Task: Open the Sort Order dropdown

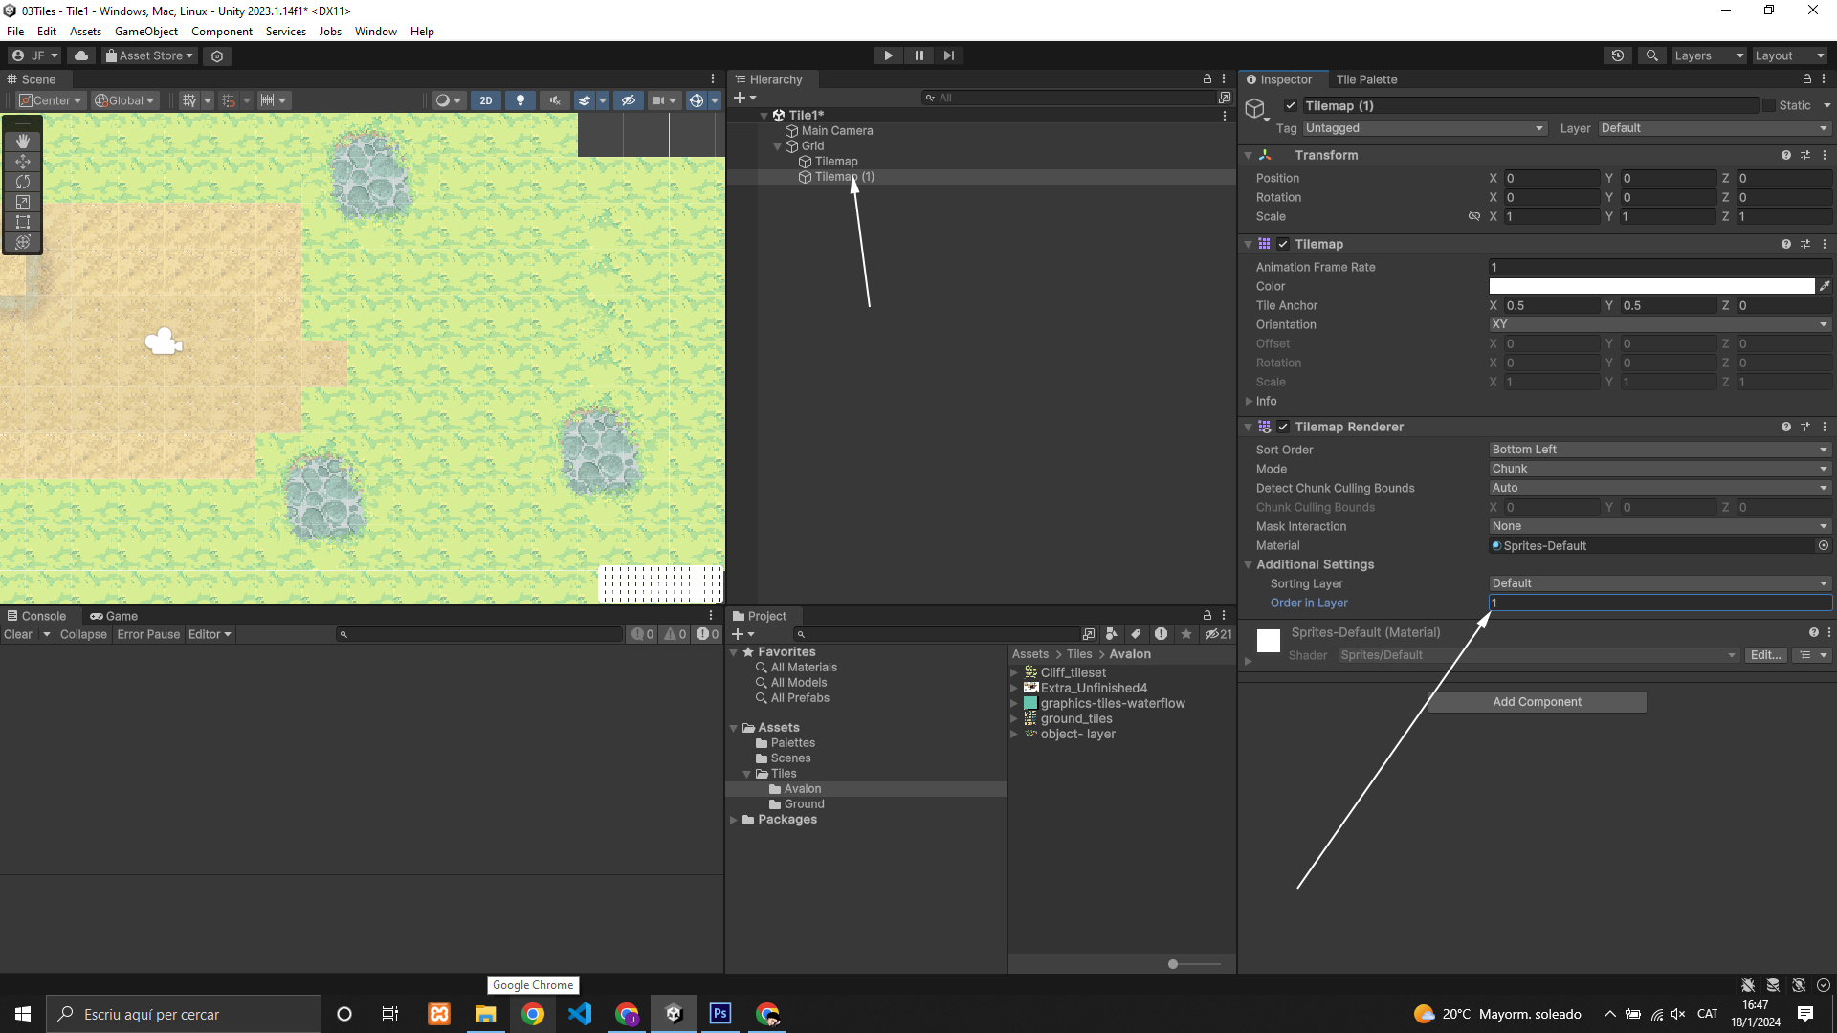Action: pyautogui.click(x=1660, y=450)
